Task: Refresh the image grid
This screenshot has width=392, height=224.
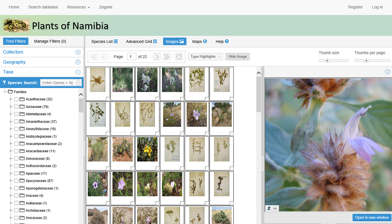Action: 179,57
